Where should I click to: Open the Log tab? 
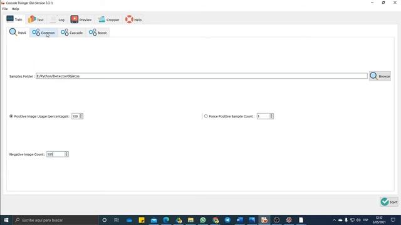click(x=57, y=19)
